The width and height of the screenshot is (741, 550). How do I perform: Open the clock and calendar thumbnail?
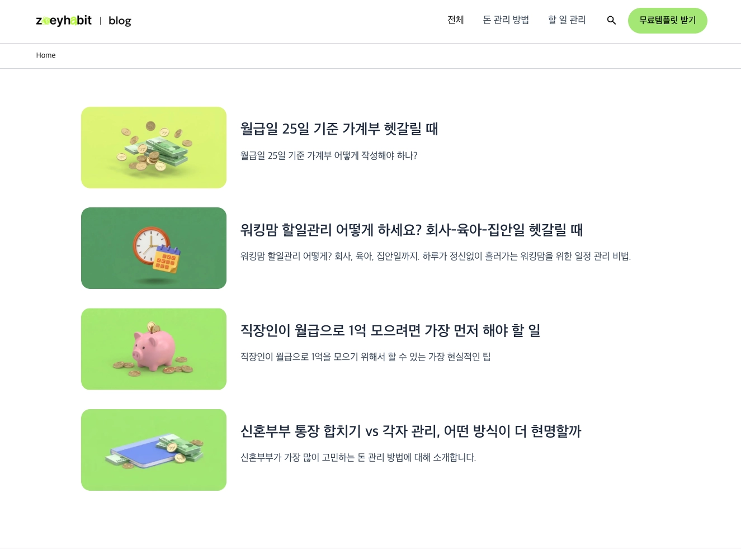tap(154, 248)
